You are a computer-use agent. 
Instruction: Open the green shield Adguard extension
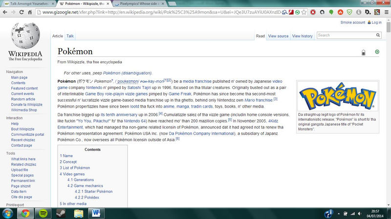point(349,12)
